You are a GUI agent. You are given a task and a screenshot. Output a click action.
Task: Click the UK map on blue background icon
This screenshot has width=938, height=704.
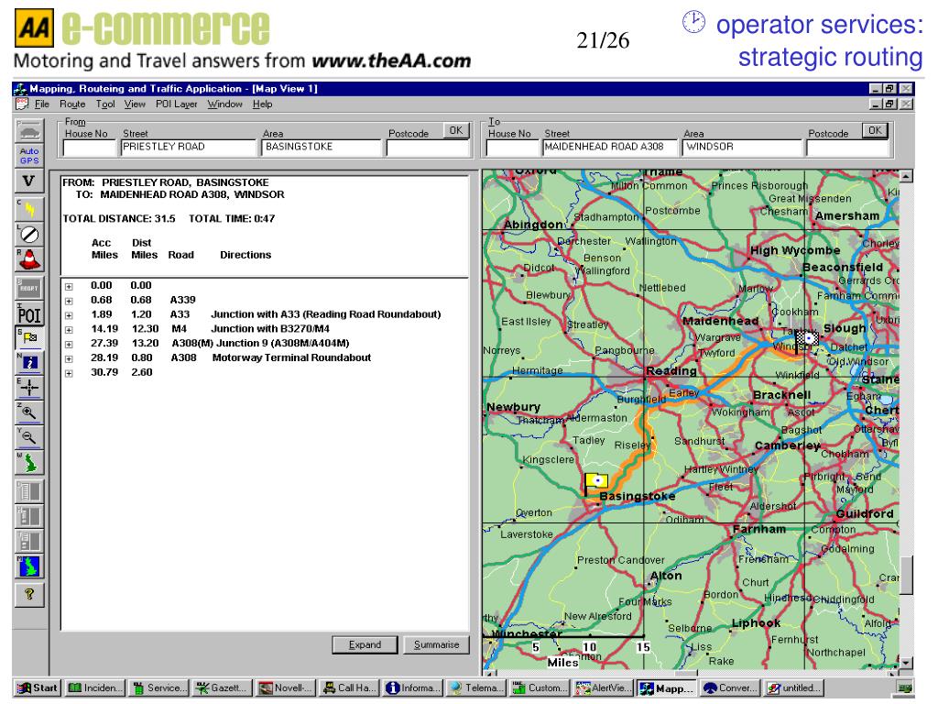(x=29, y=566)
